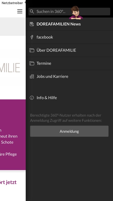Click the info circle icon
Image resolution: width=113 pixels, height=201 pixels.
coord(32,98)
